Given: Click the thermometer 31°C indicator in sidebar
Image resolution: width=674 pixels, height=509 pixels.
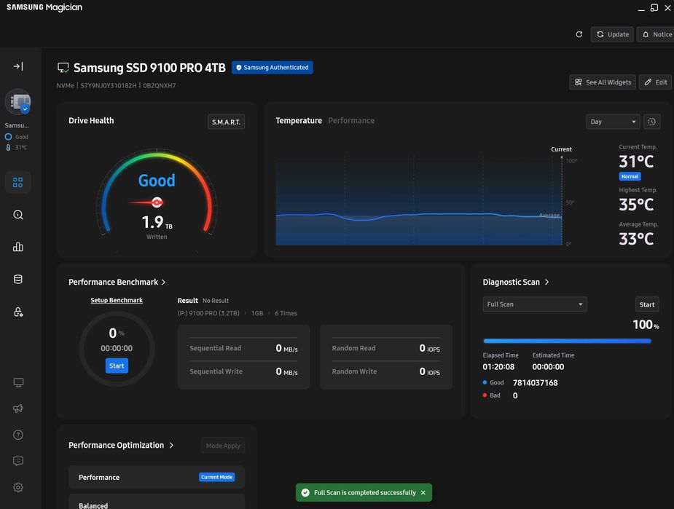Looking at the screenshot, I should tap(16, 147).
